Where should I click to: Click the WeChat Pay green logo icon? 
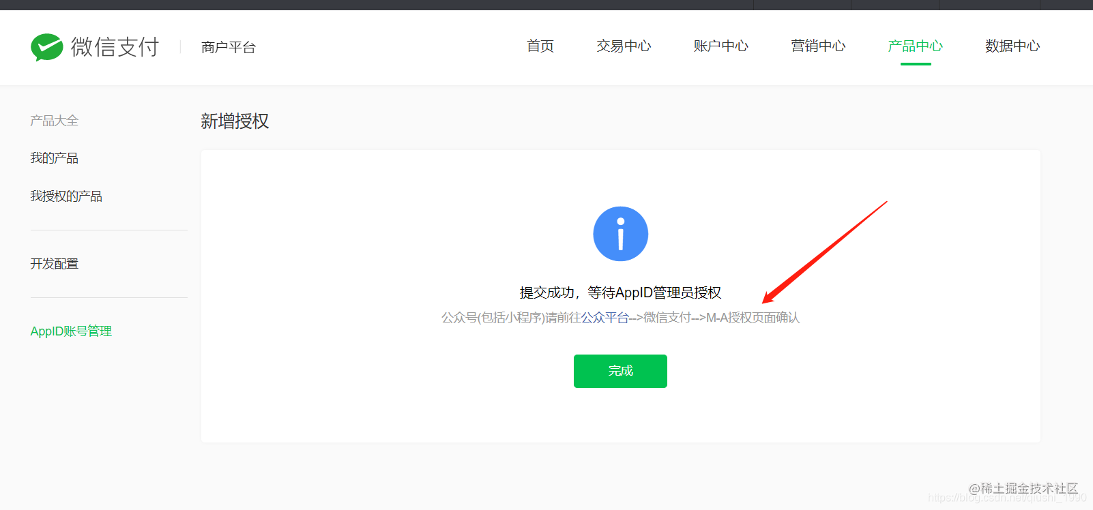coord(47,47)
